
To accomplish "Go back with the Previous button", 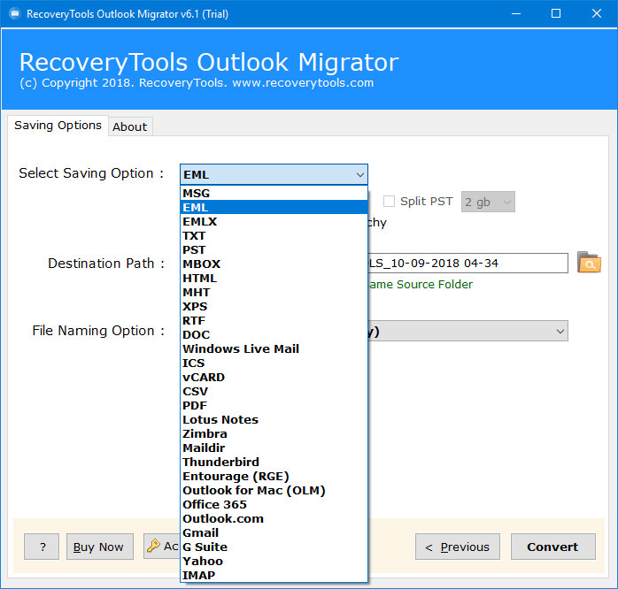I will [458, 547].
